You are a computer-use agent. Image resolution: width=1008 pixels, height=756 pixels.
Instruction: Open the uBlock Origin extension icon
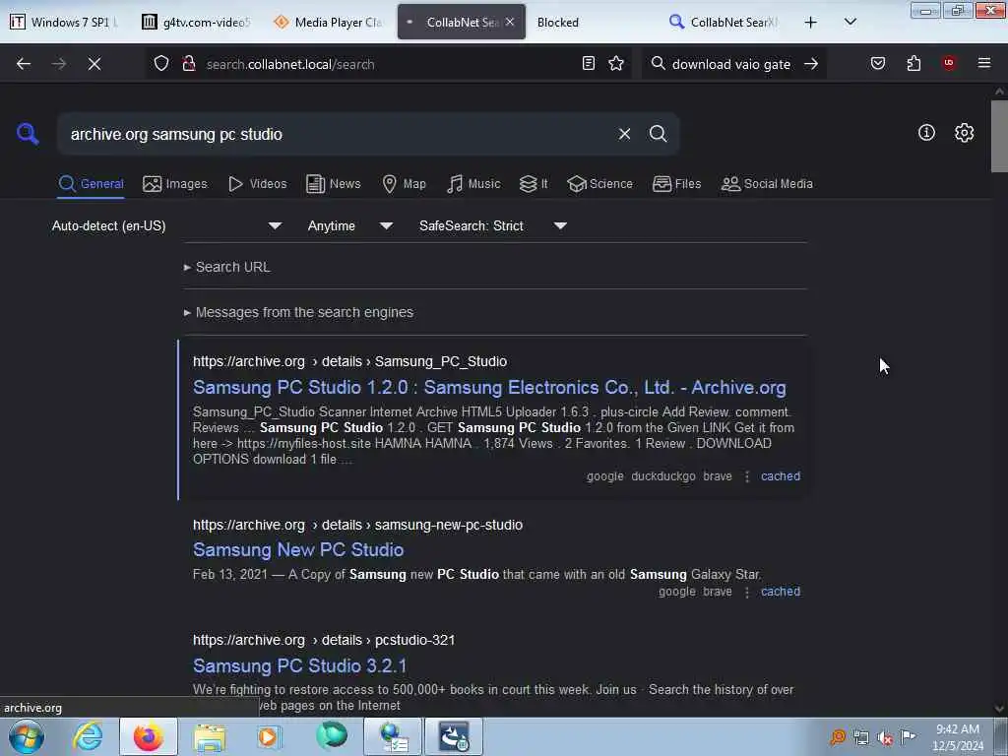point(949,64)
